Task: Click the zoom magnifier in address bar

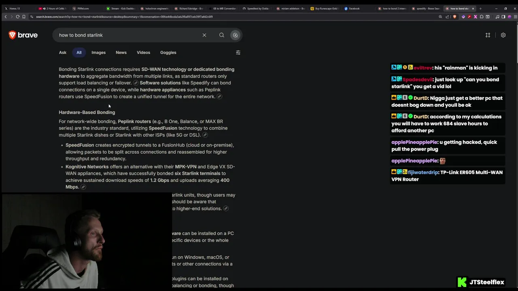Action: pyautogui.click(x=440, y=17)
